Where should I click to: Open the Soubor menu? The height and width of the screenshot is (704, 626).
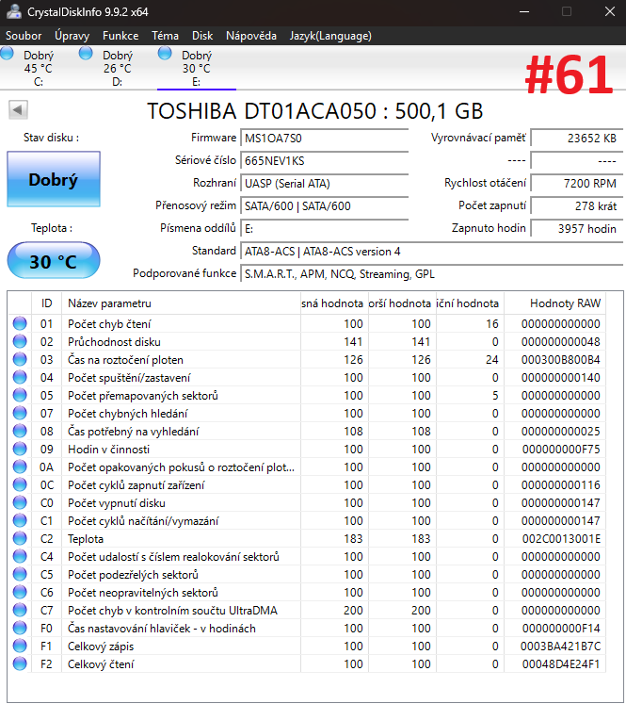coord(24,36)
